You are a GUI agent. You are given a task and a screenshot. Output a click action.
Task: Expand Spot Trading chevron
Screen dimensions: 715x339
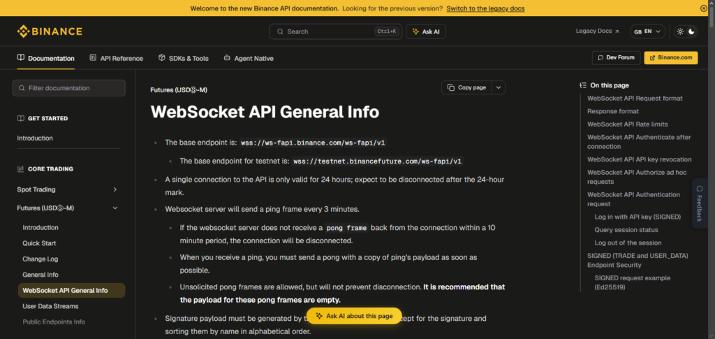(115, 189)
